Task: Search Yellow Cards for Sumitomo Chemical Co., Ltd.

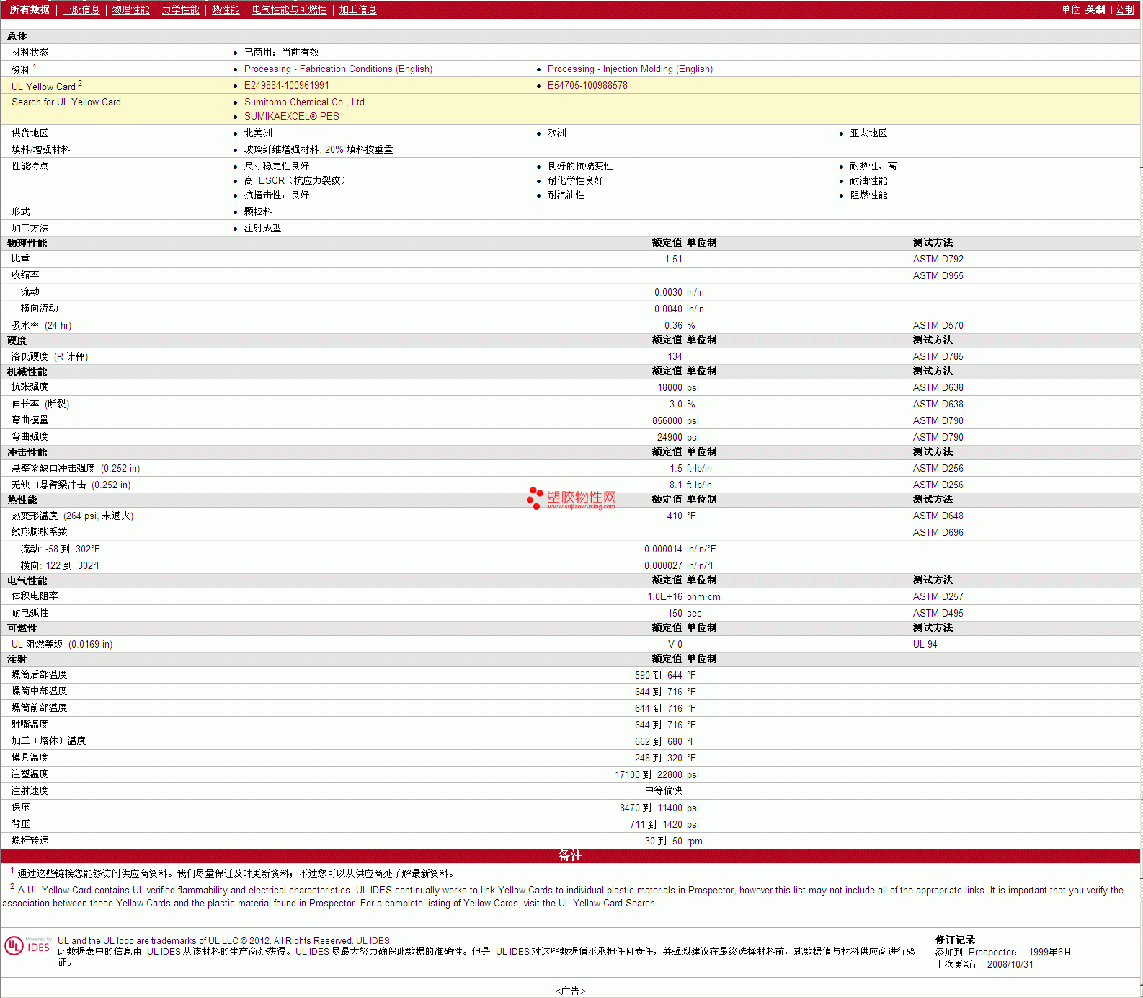Action: 305,102
